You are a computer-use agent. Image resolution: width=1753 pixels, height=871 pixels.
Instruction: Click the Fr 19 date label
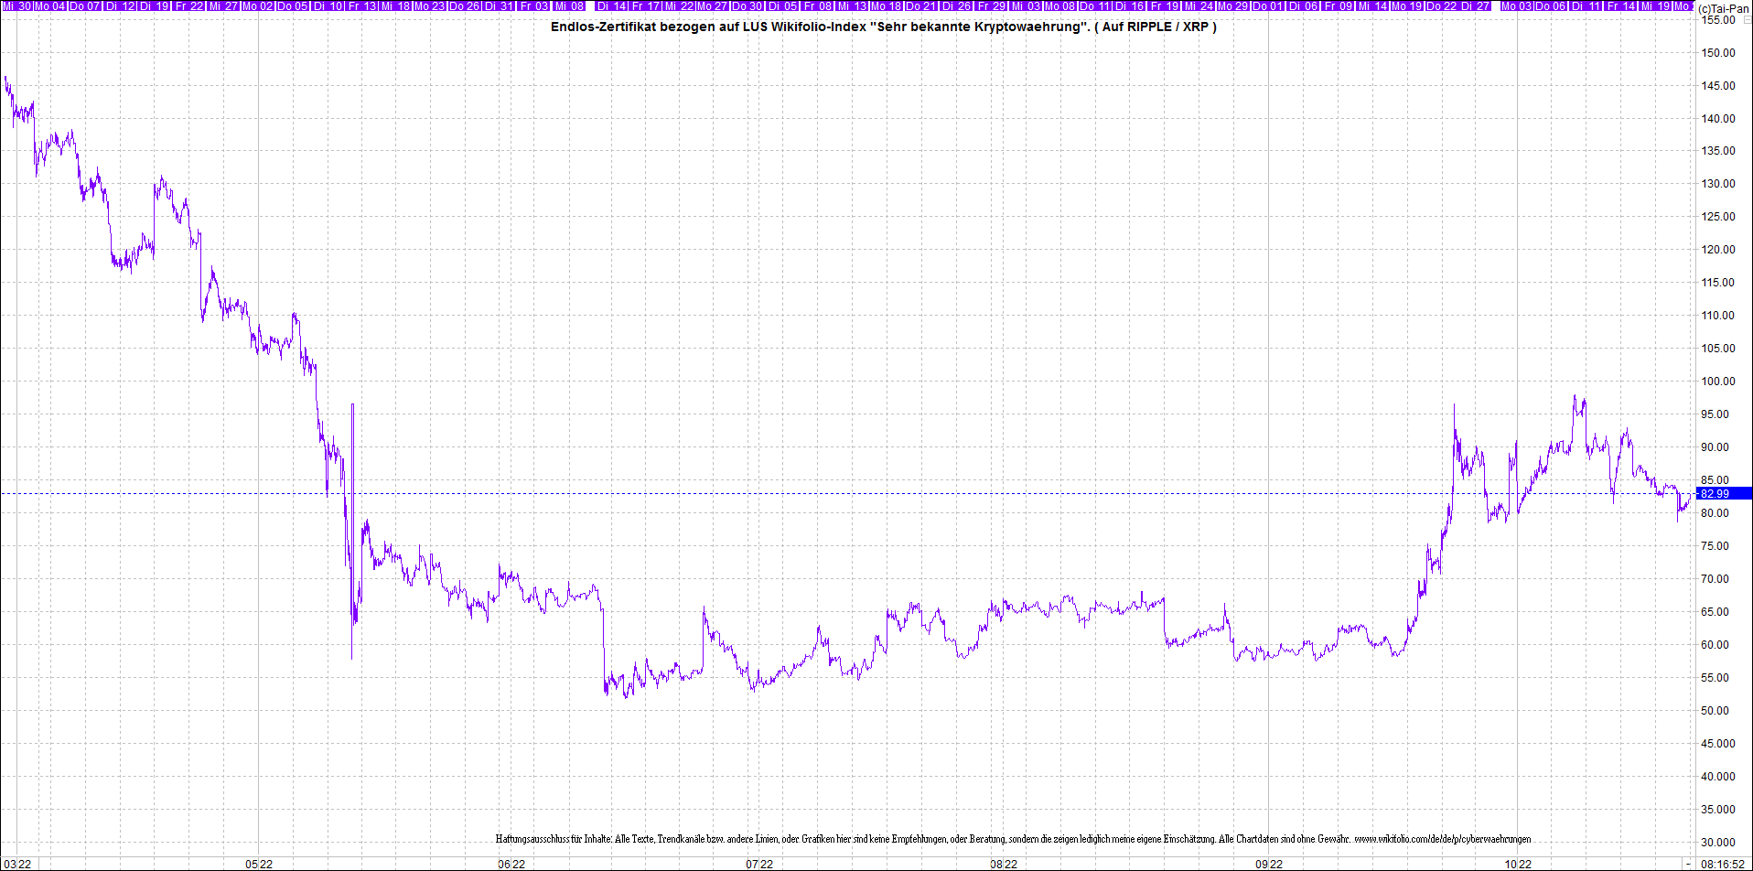1166,5
